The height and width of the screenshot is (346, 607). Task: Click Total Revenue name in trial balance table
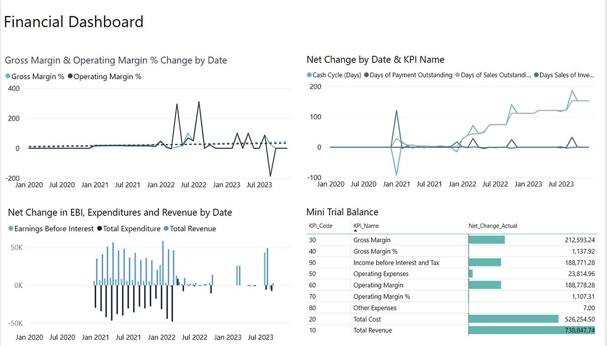pos(373,331)
